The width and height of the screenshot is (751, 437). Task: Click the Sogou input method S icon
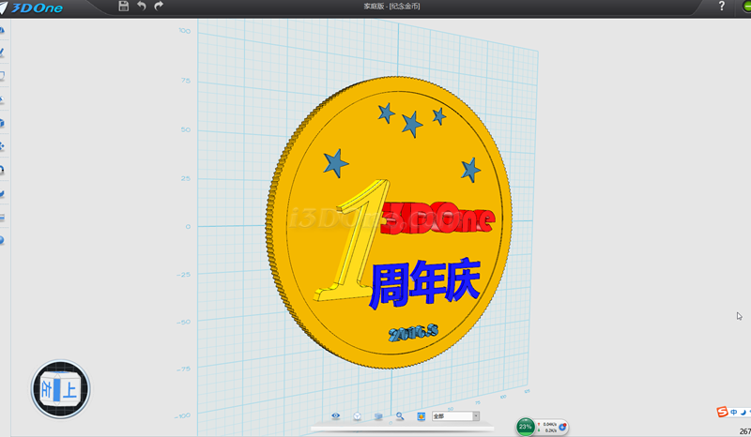point(722,413)
